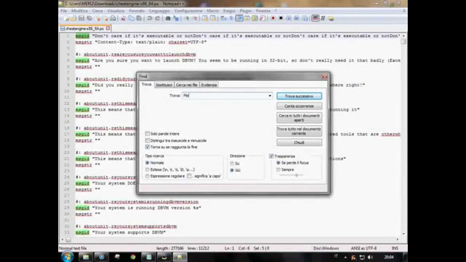Switch to the 'Cerca nei file' tab
Image resolution: width=466 pixels, height=262 pixels.
click(x=186, y=85)
